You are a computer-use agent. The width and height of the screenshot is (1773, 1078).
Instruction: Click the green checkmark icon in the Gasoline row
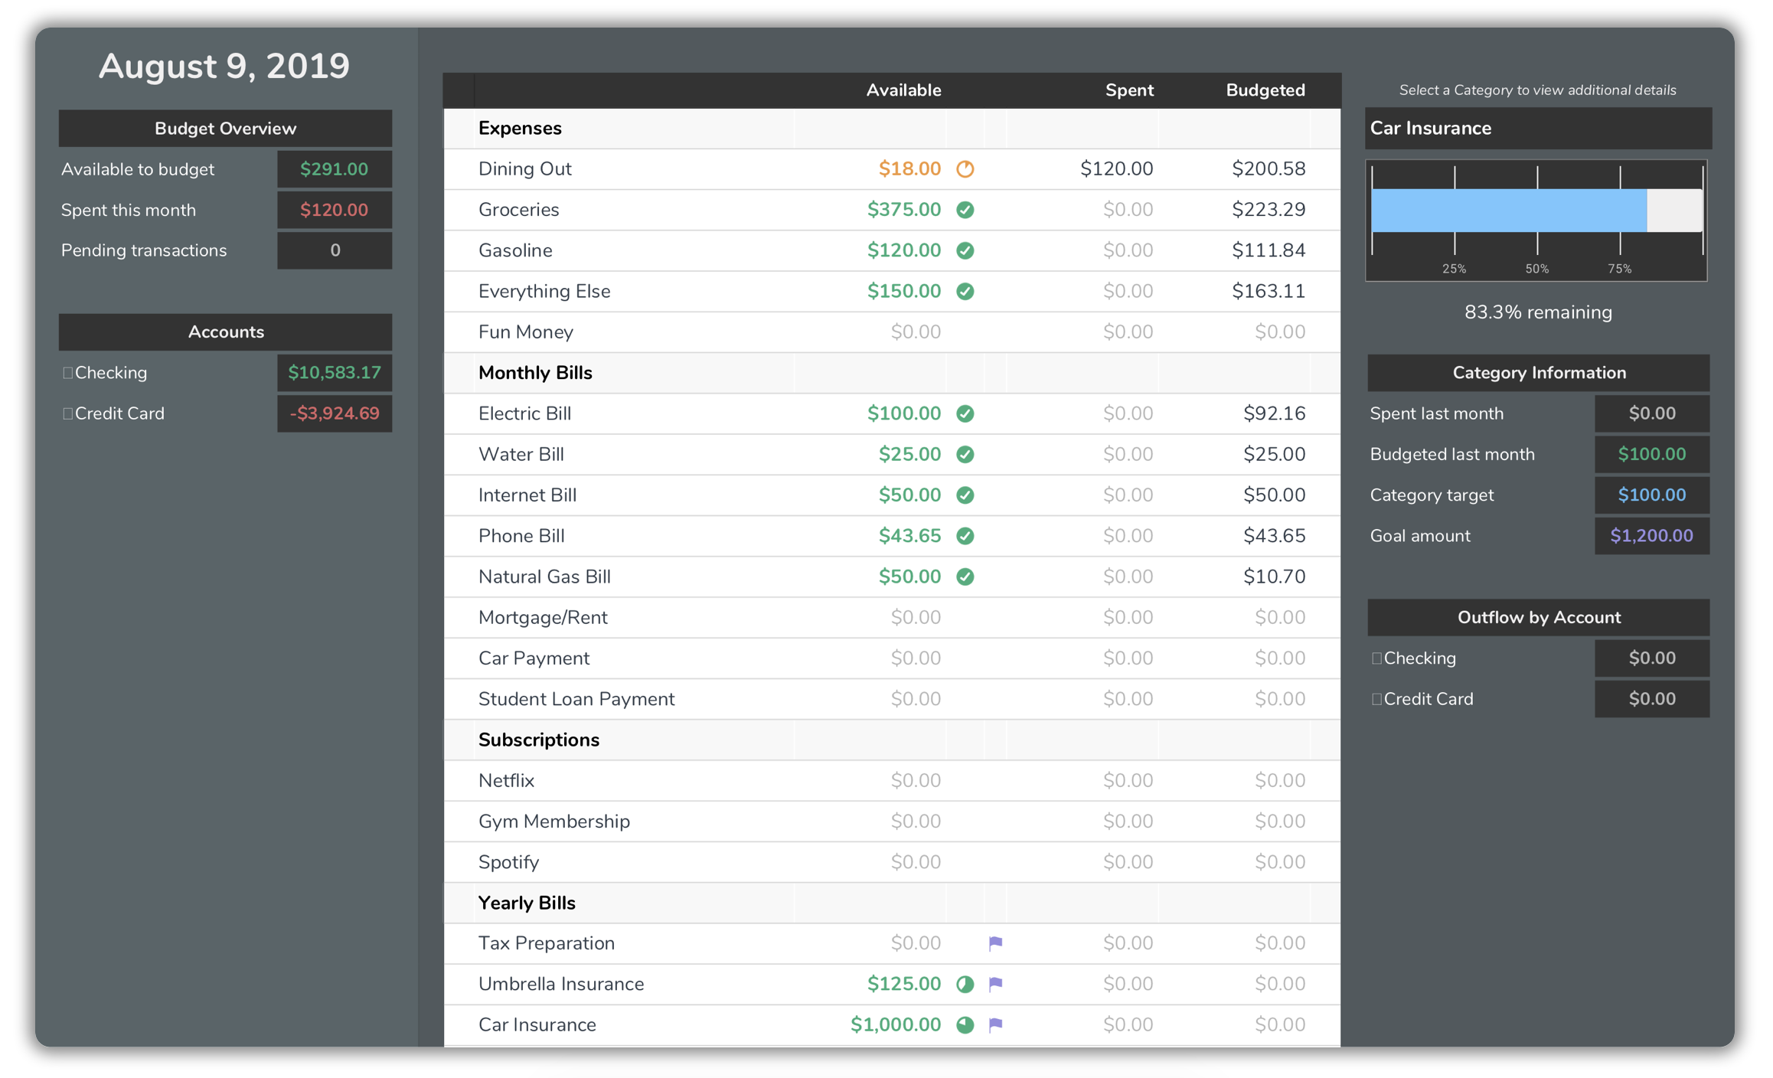pyautogui.click(x=965, y=250)
